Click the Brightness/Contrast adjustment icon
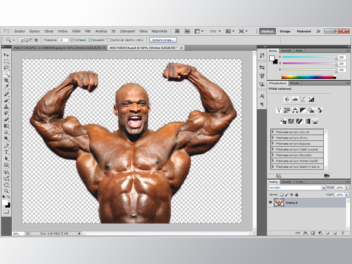This screenshot has height=264, width=352. click(x=287, y=99)
